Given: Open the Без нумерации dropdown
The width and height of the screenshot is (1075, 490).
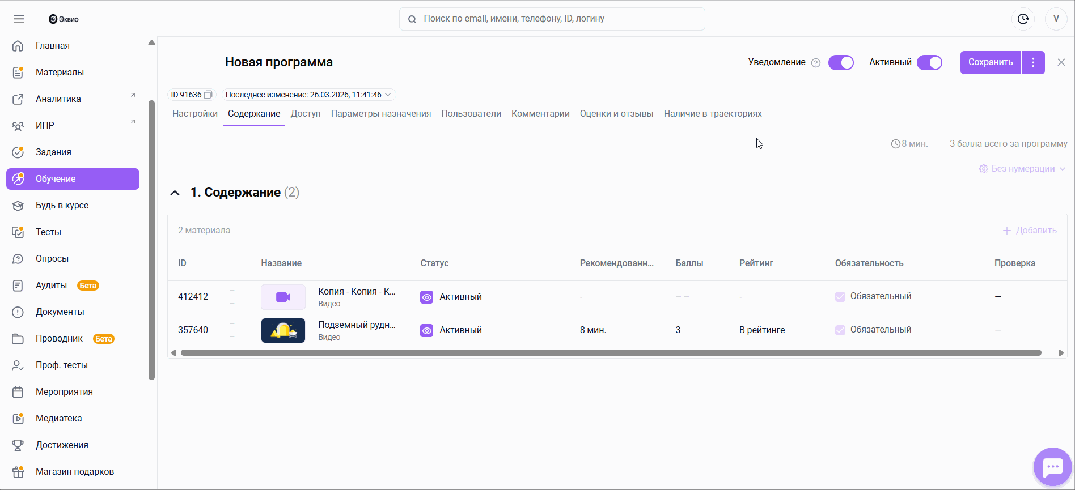Looking at the screenshot, I should [x=1022, y=169].
